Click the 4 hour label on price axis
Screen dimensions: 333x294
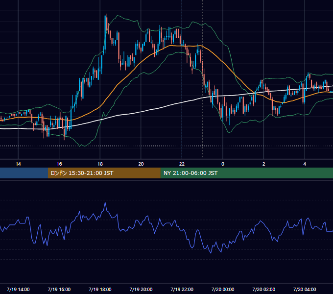click(305, 164)
